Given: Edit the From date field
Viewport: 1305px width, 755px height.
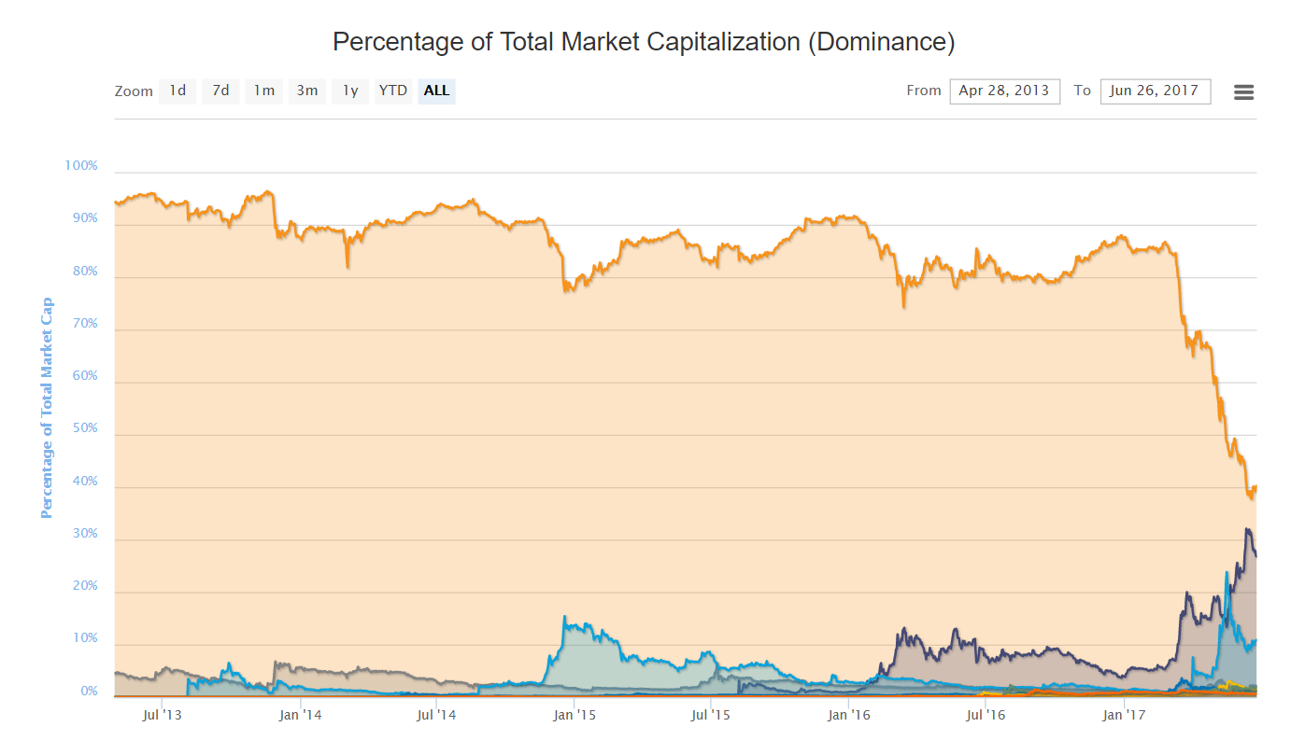Looking at the screenshot, I should (x=1004, y=91).
